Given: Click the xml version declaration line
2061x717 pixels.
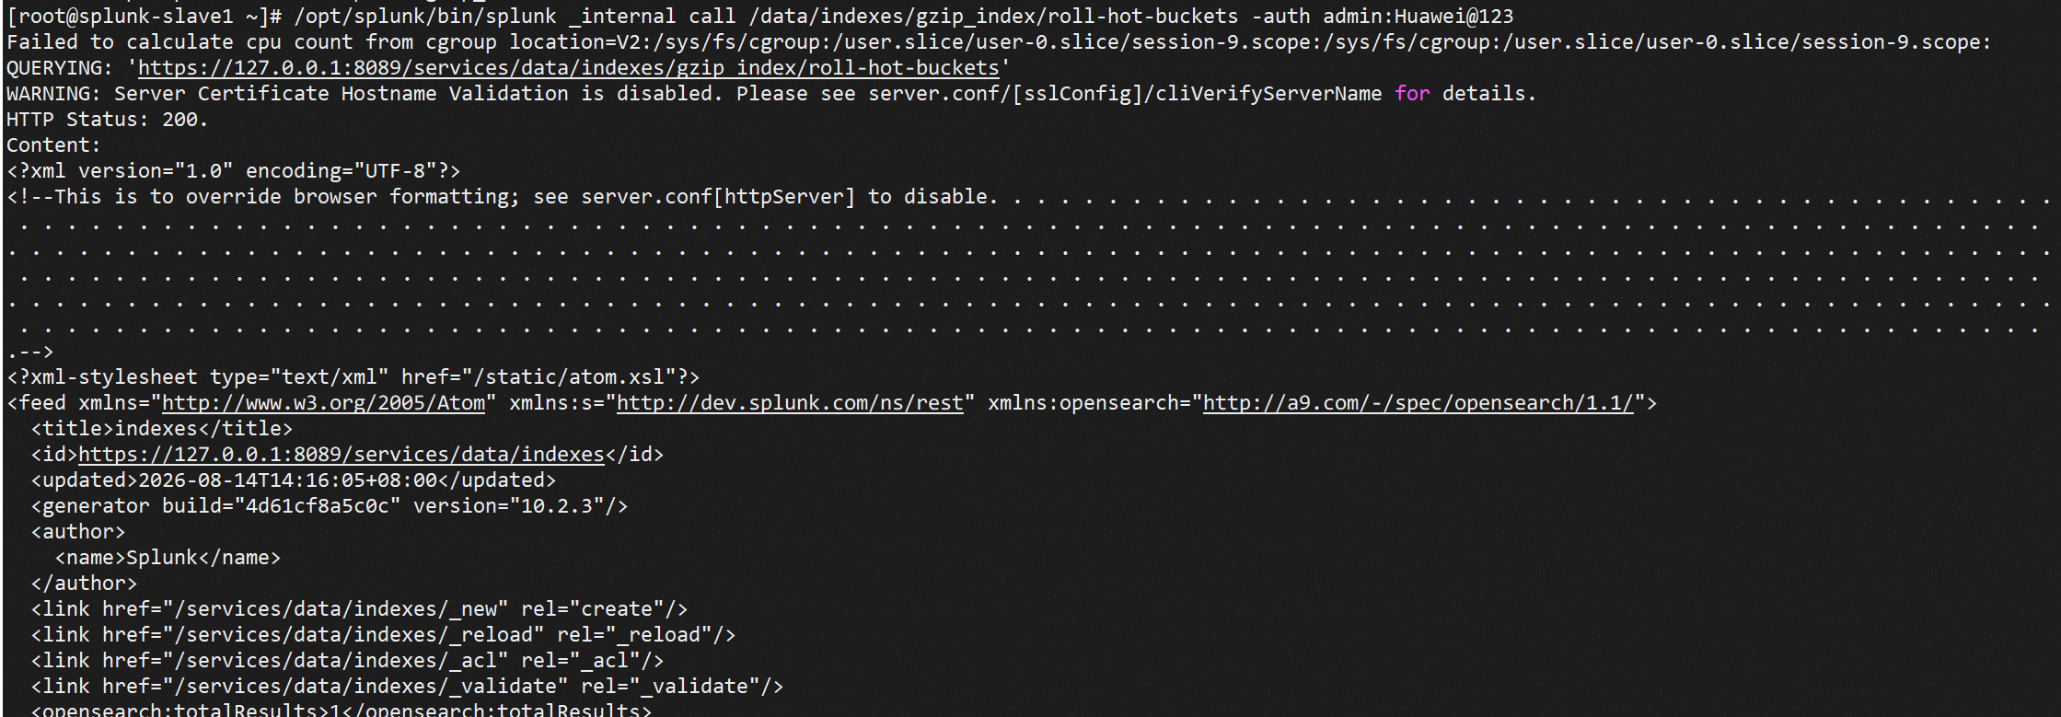Looking at the screenshot, I should click(x=234, y=171).
